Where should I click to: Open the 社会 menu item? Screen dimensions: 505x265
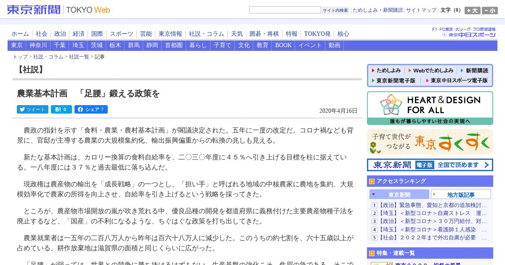coord(42,34)
